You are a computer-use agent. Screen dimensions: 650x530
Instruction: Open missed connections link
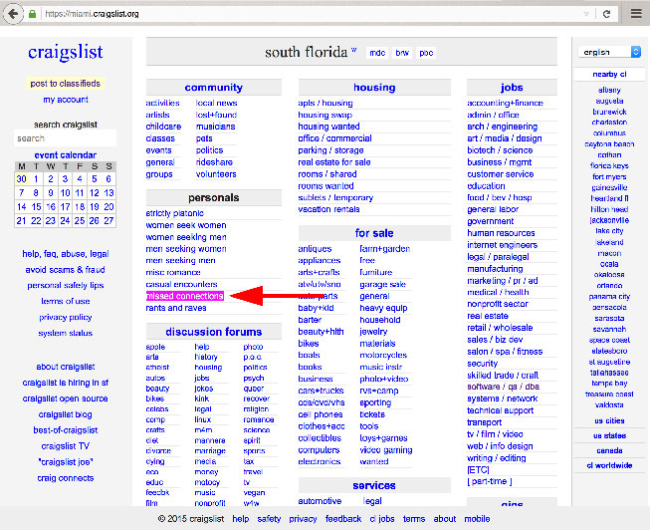pos(185,296)
